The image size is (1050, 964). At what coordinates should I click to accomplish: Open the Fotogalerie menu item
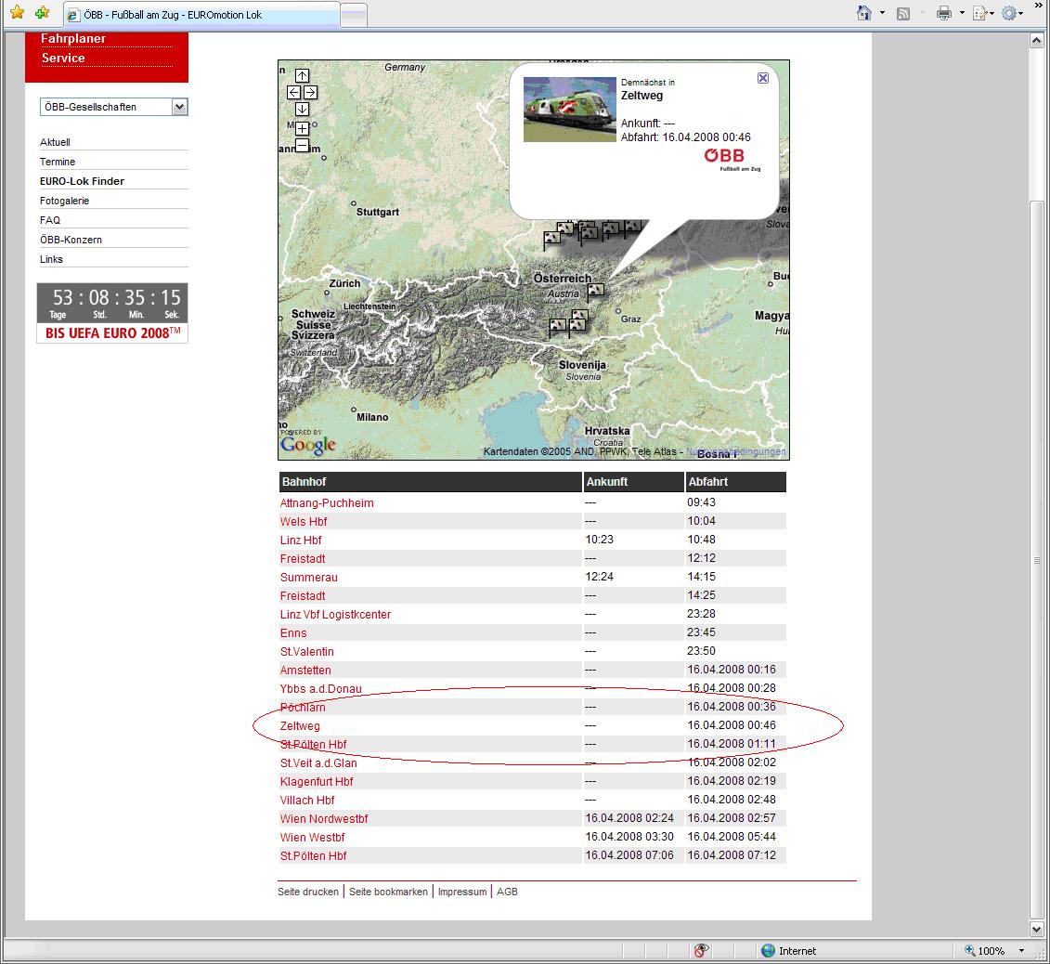tap(65, 201)
